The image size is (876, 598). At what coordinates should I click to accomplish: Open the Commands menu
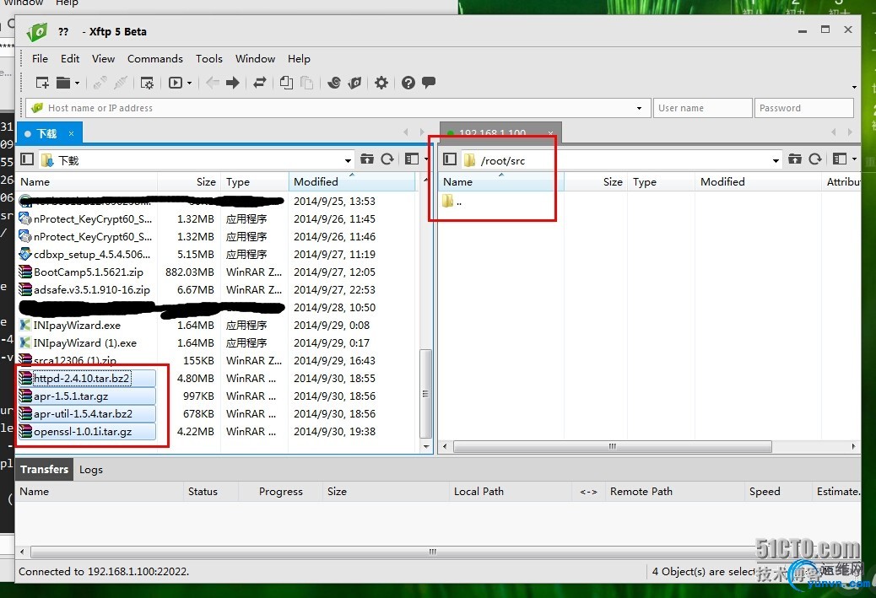pyautogui.click(x=154, y=59)
